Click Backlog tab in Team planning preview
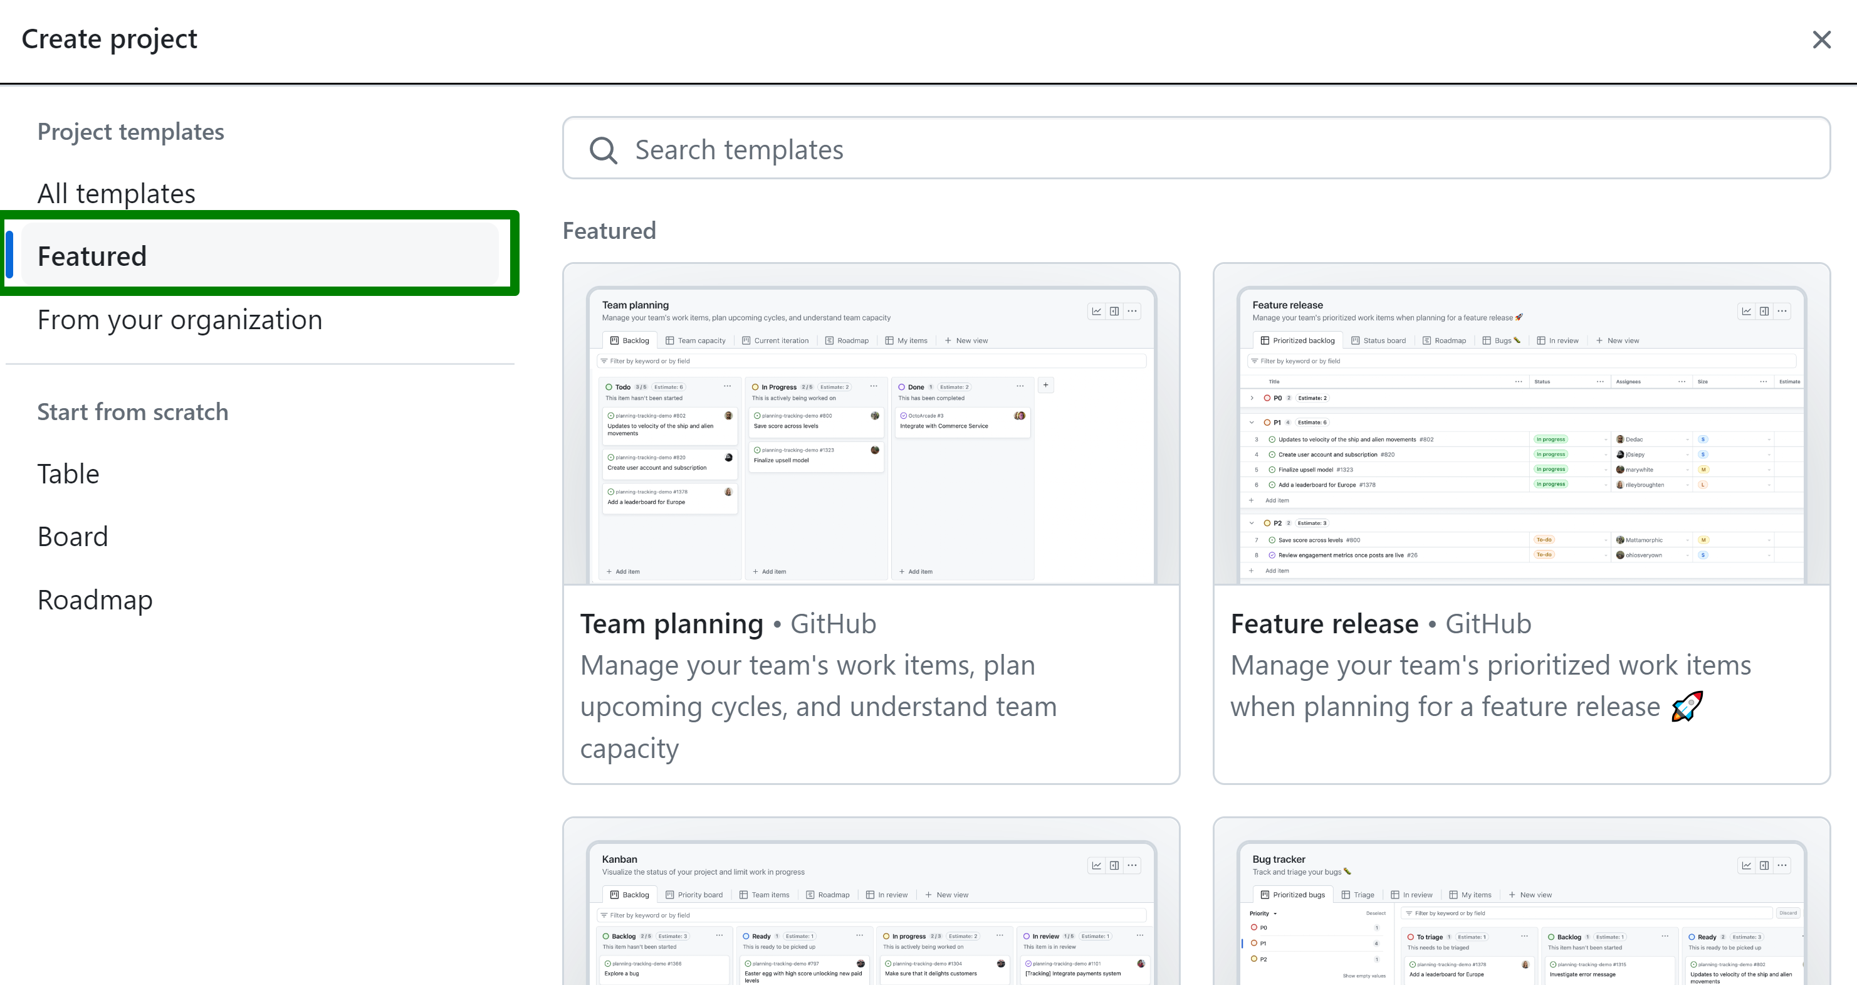 tap(629, 340)
